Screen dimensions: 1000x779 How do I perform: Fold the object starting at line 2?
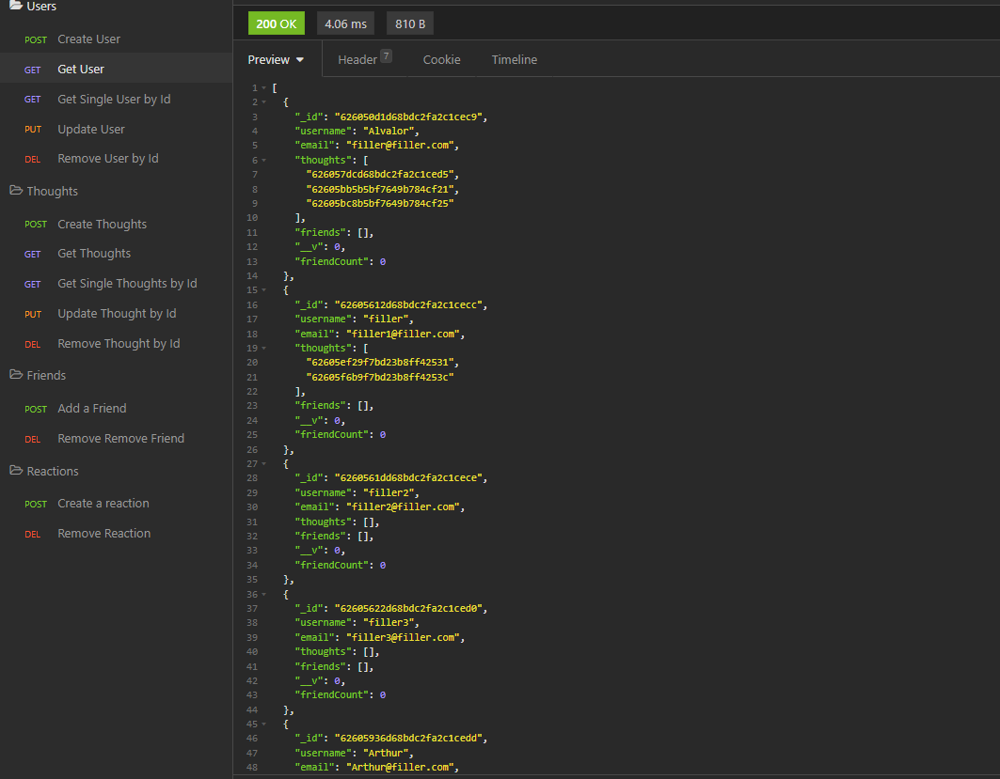pos(263,101)
